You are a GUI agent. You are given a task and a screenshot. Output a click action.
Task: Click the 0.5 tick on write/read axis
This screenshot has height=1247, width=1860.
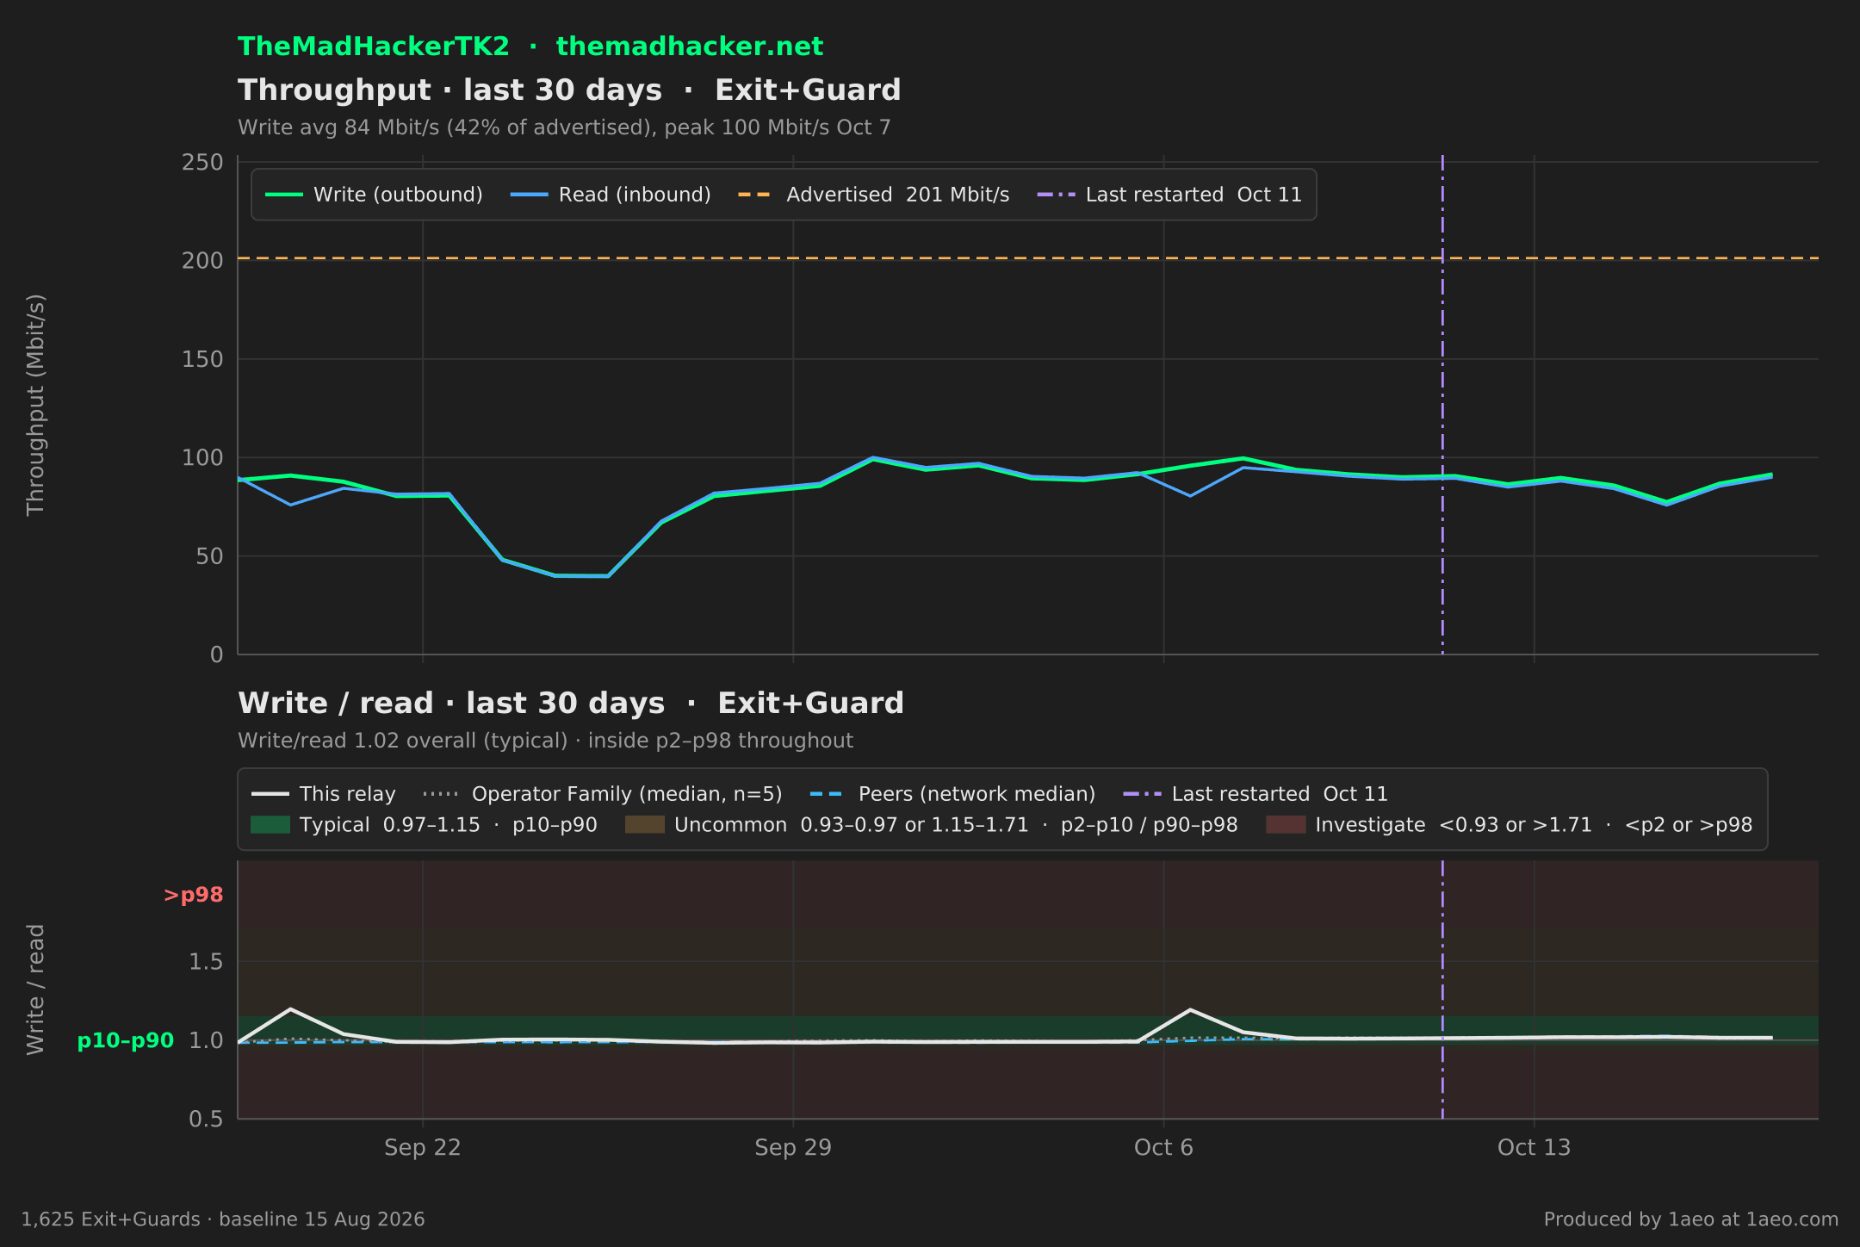(x=206, y=1120)
